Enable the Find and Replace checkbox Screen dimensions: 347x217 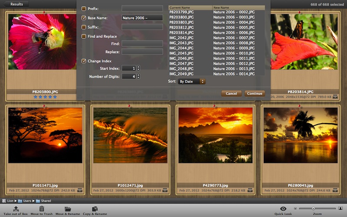pos(84,36)
